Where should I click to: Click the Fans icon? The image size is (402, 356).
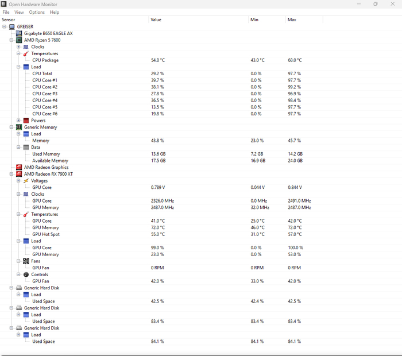click(26, 261)
